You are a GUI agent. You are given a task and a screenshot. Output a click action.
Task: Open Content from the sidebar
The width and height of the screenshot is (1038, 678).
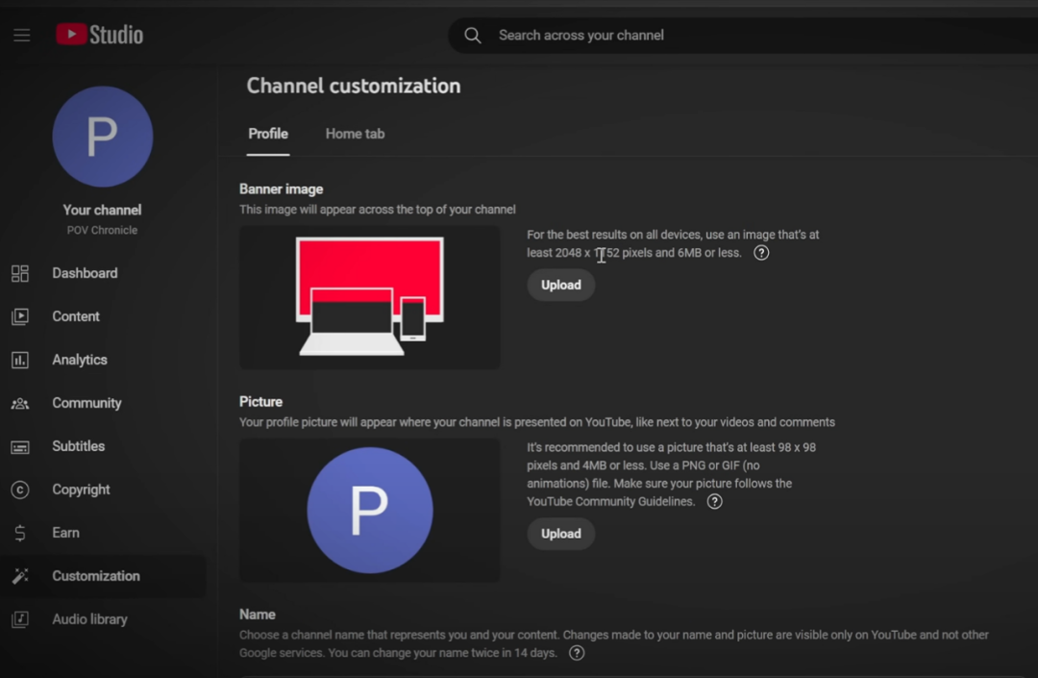coord(103,316)
